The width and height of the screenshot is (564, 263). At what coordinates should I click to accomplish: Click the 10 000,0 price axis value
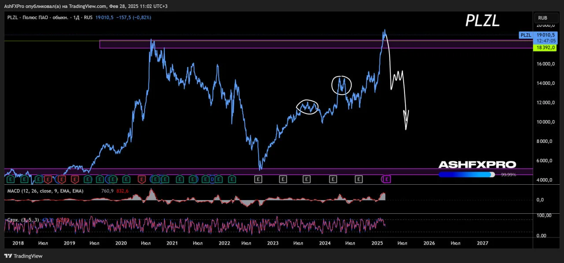545,122
